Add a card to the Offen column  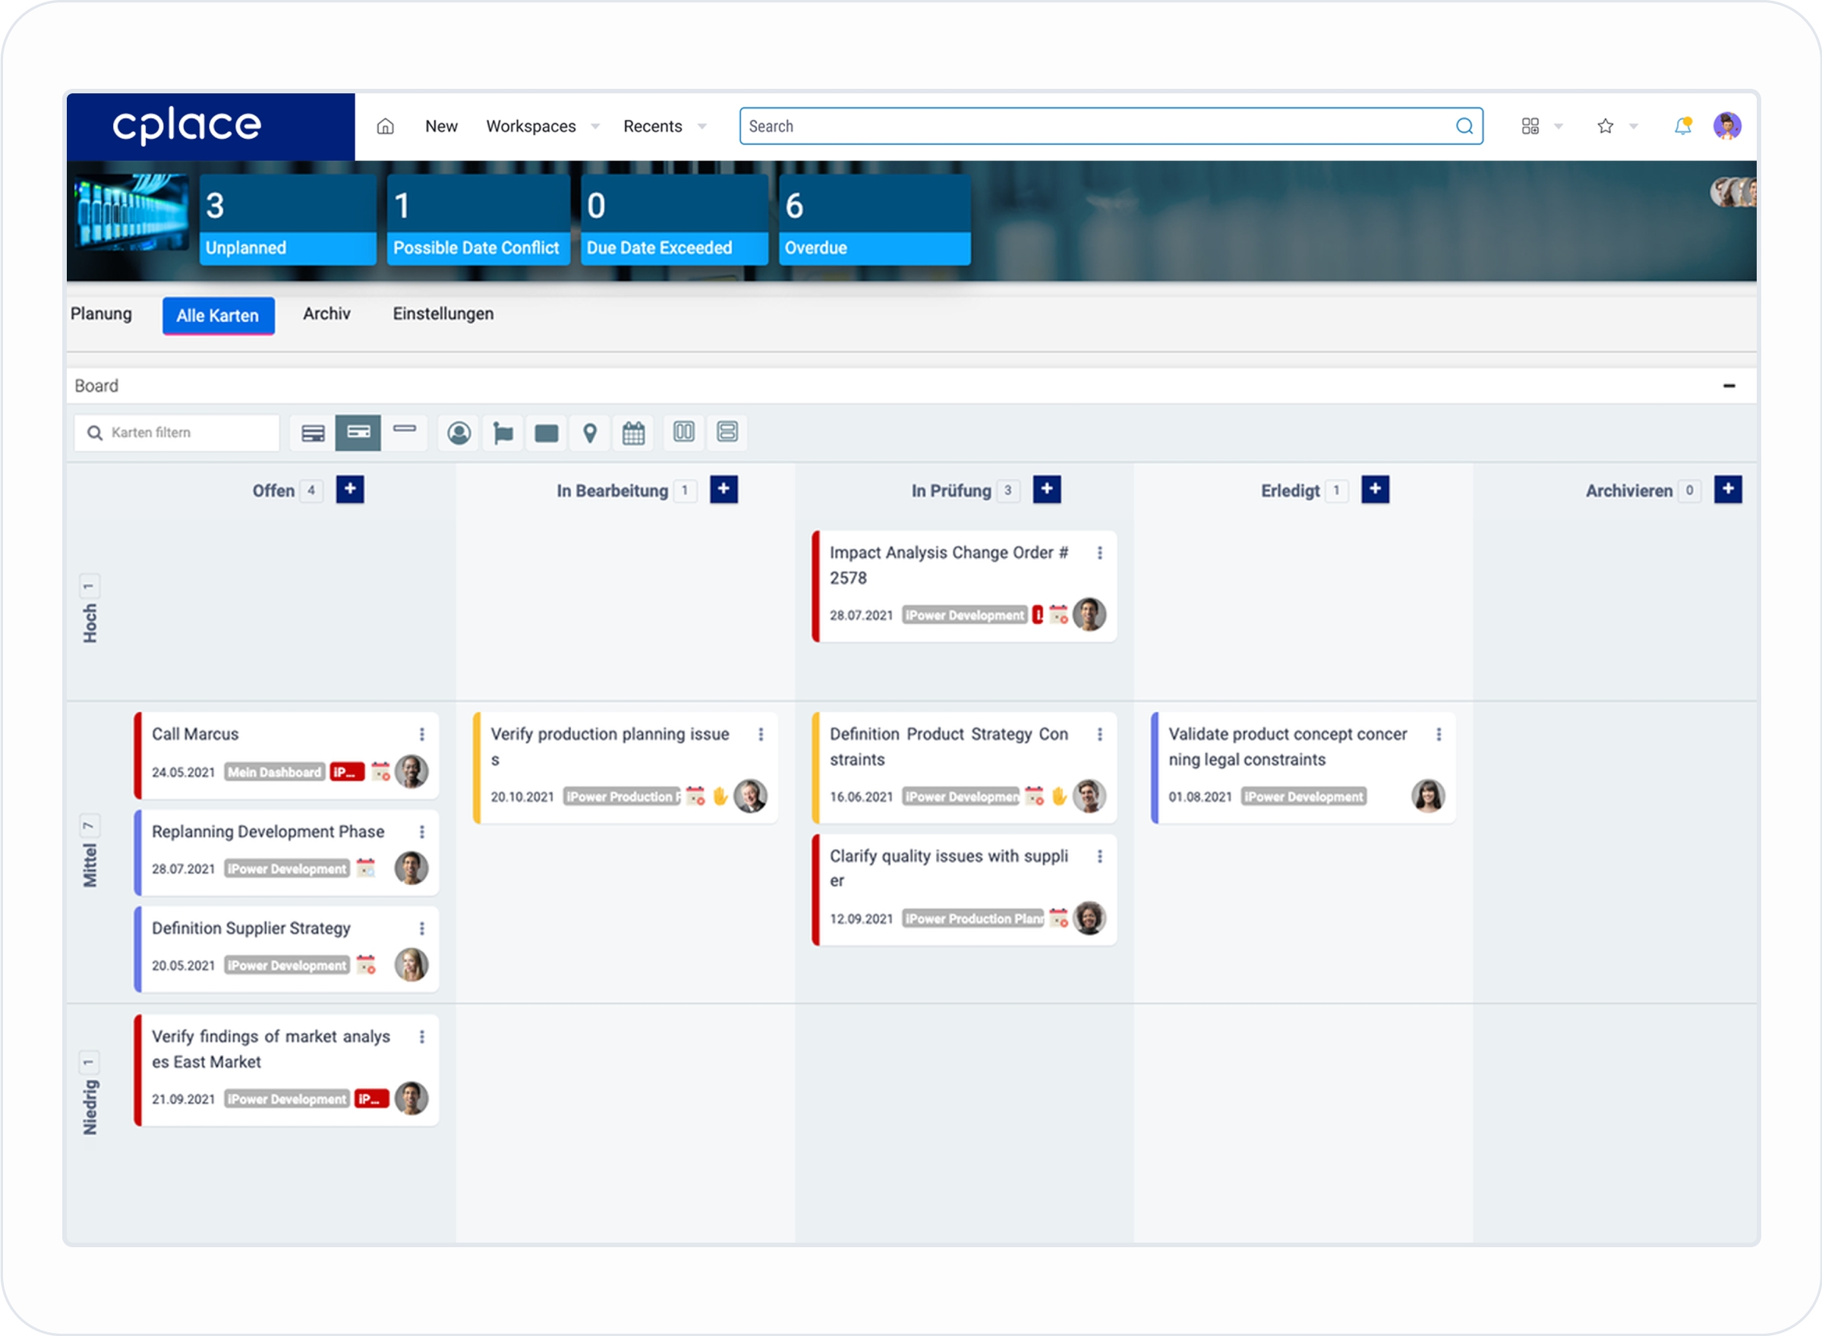click(350, 490)
